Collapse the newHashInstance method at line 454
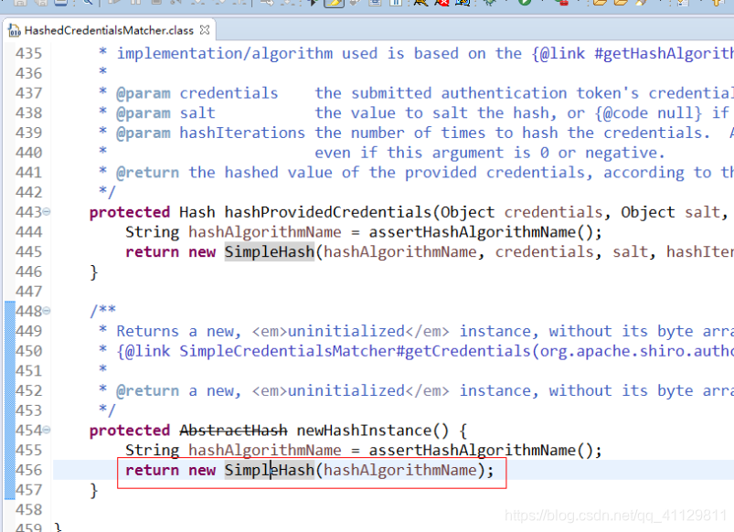Screen dimensions: 734x532 [x=47, y=430]
